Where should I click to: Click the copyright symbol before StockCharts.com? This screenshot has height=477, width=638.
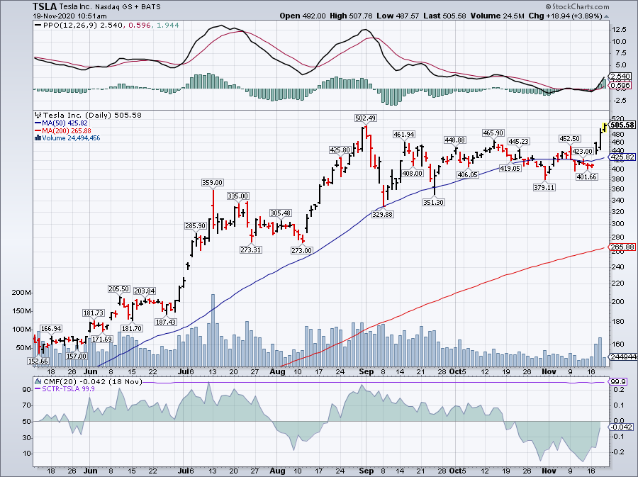(548, 6)
